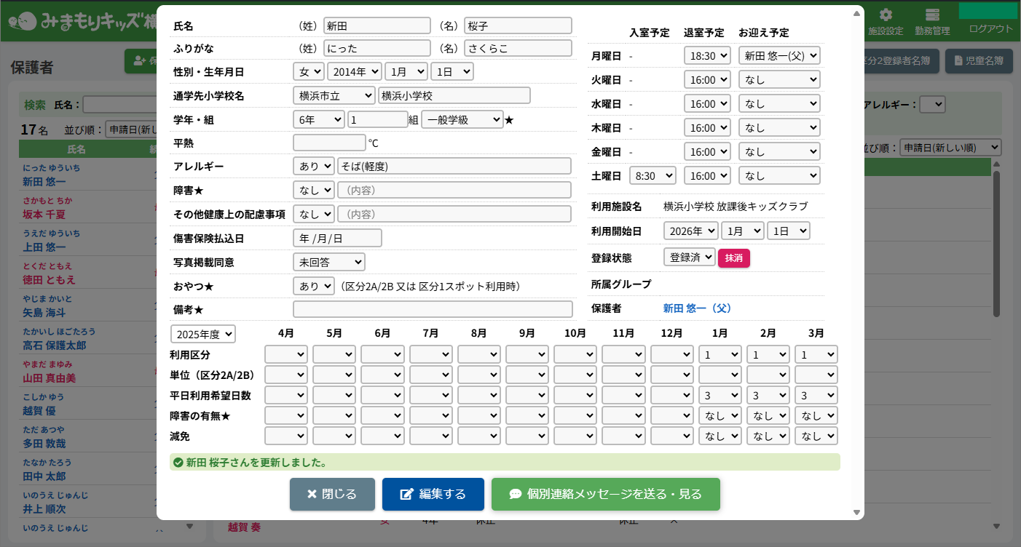Open the 保護者 link 新田 悠一（父）
1021x547 pixels.
(697, 308)
